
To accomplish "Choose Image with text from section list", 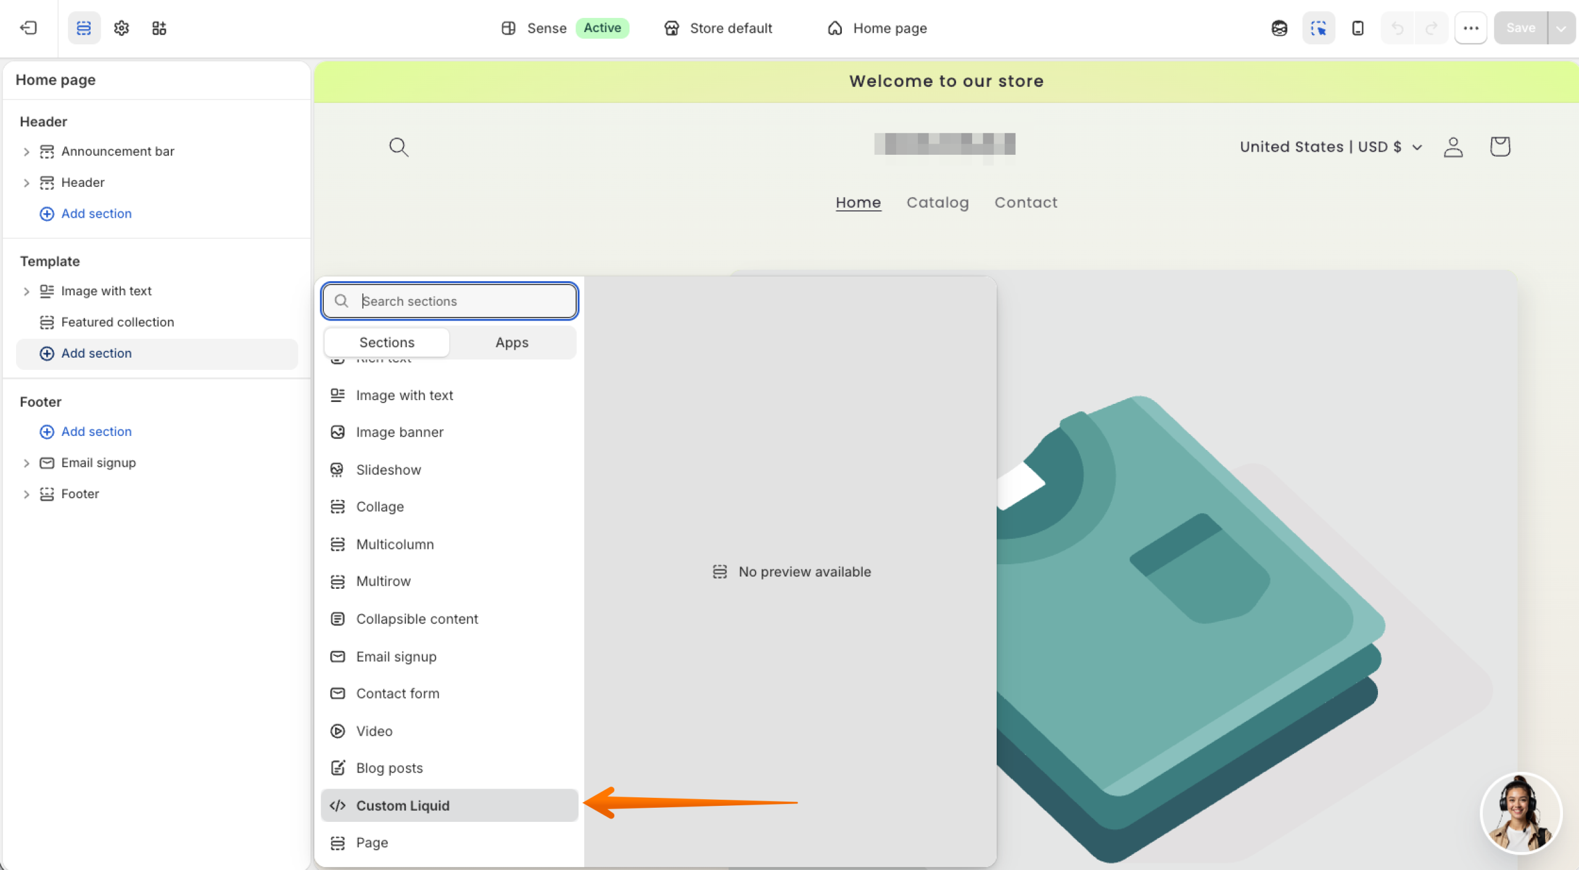I will click(x=450, y=395).
